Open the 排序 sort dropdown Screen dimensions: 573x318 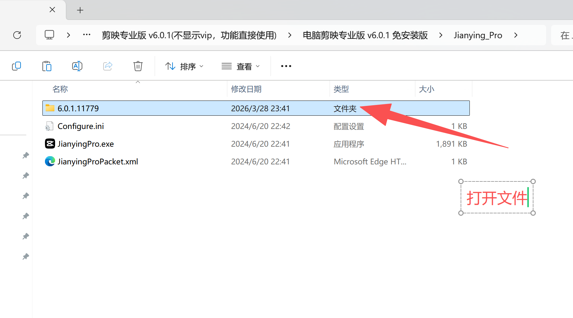[184, 66]
